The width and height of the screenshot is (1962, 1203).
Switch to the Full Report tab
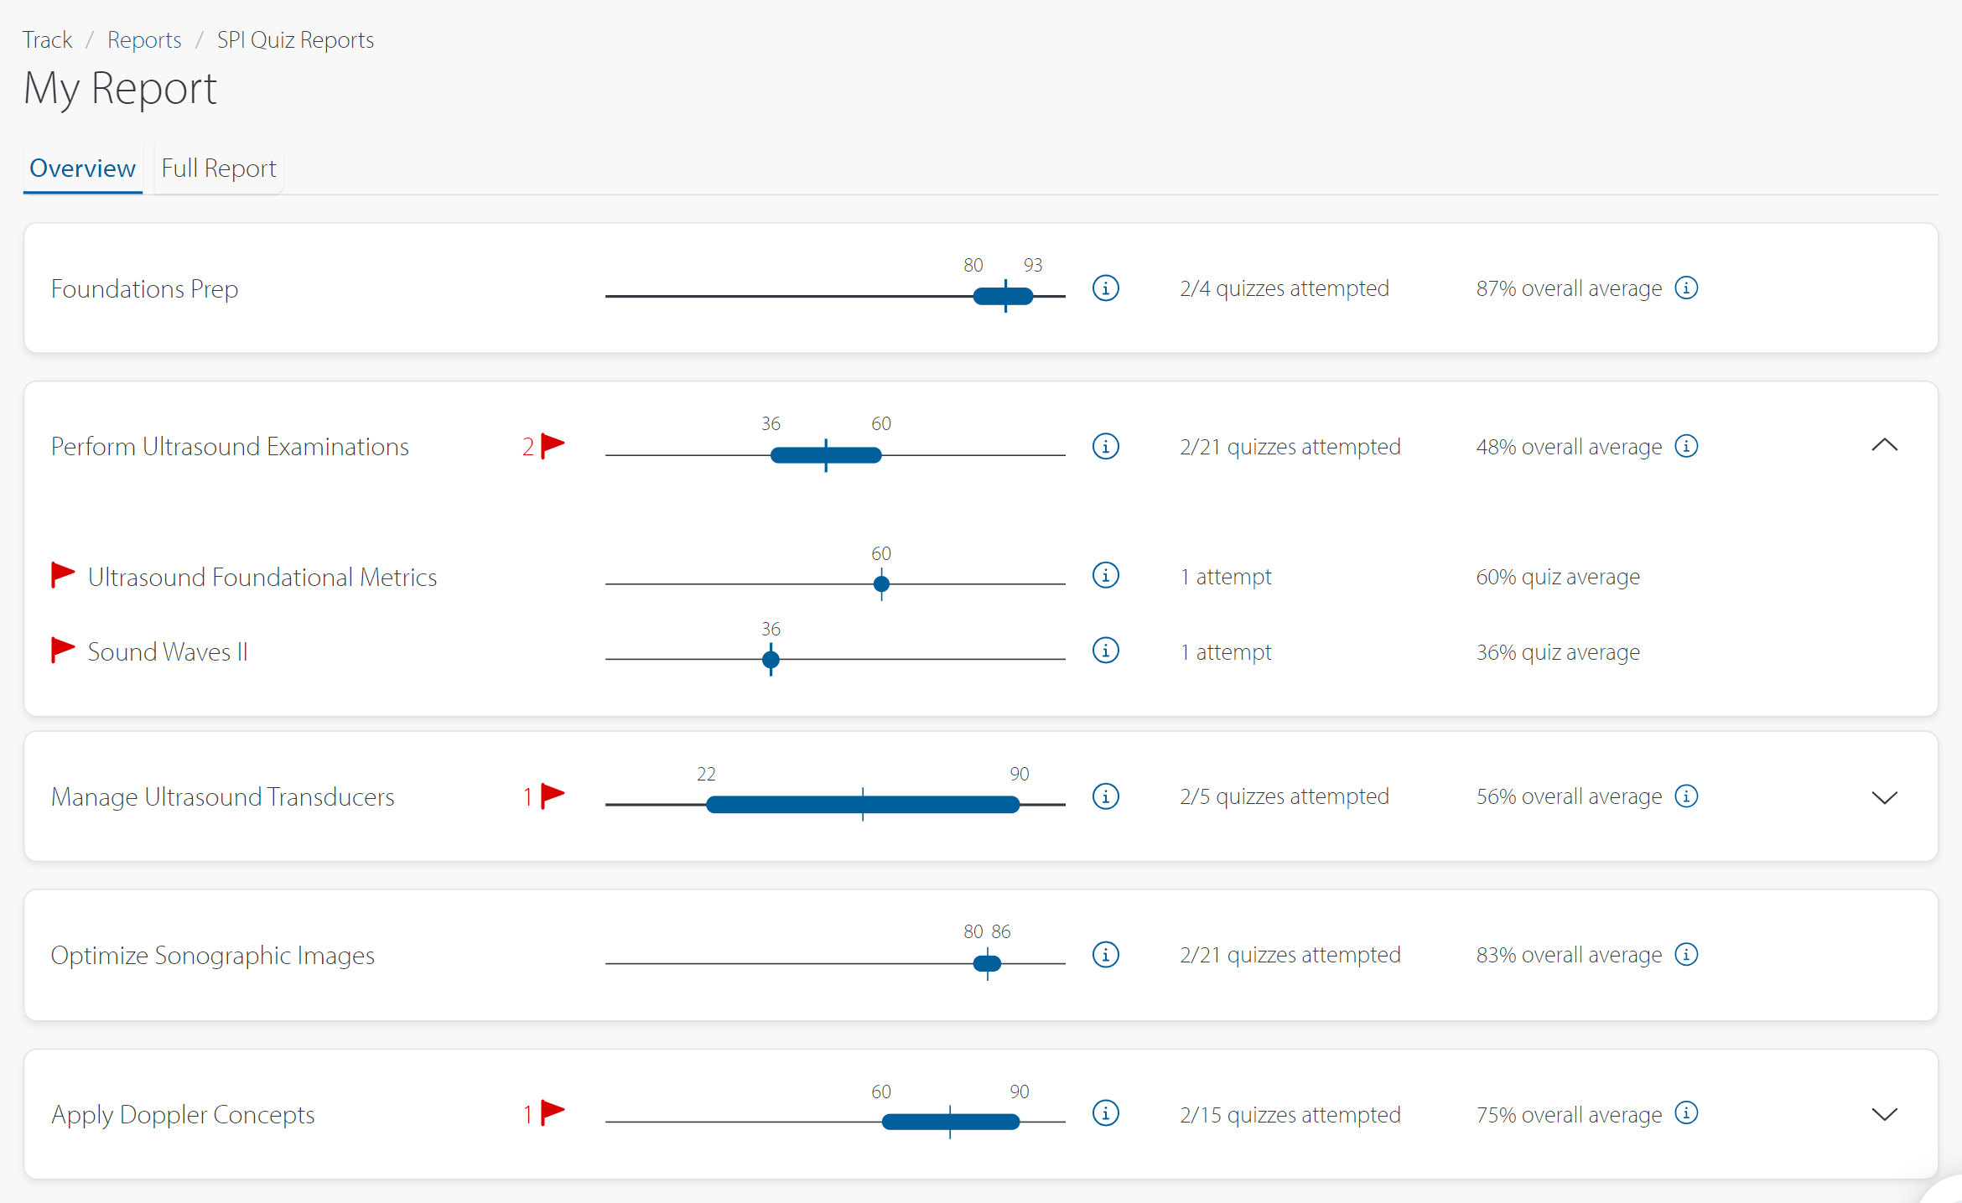coord(218,169)
